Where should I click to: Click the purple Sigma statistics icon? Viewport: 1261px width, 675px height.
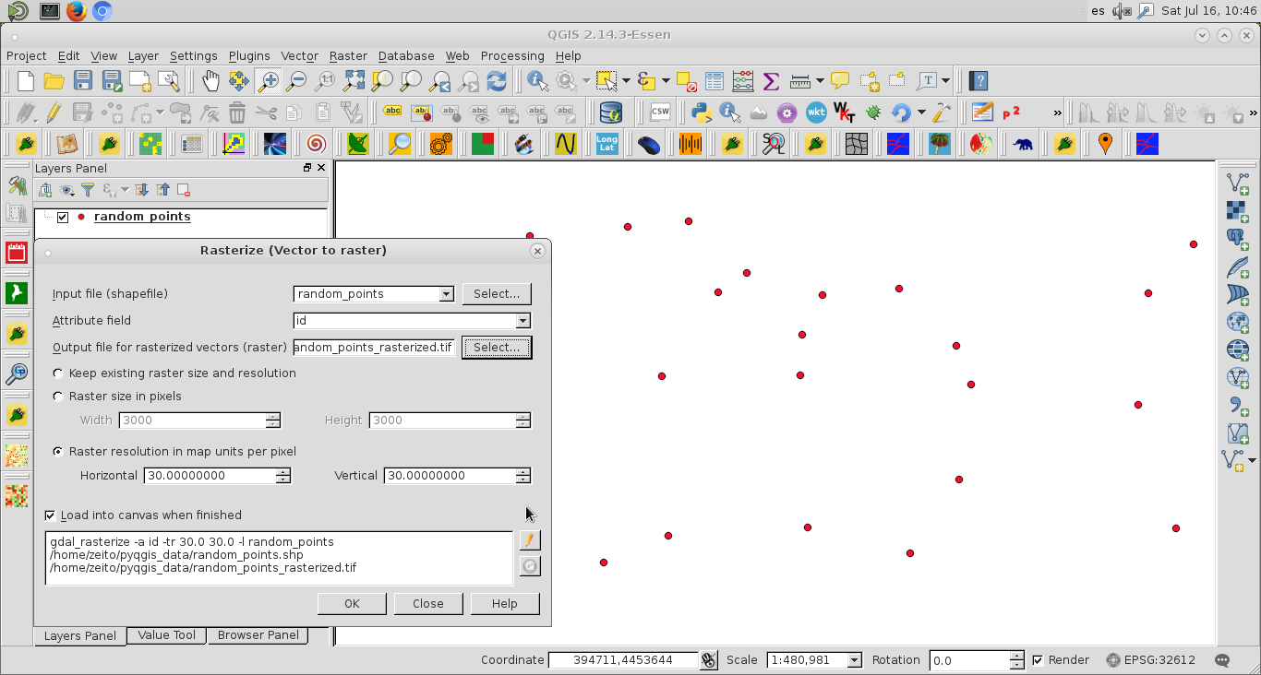coord(771,81)
